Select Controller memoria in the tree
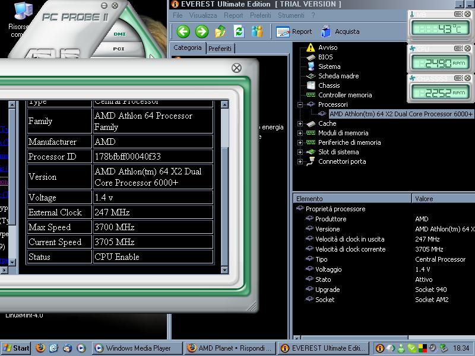Viewport: 475px width, 356px height. 345,95
